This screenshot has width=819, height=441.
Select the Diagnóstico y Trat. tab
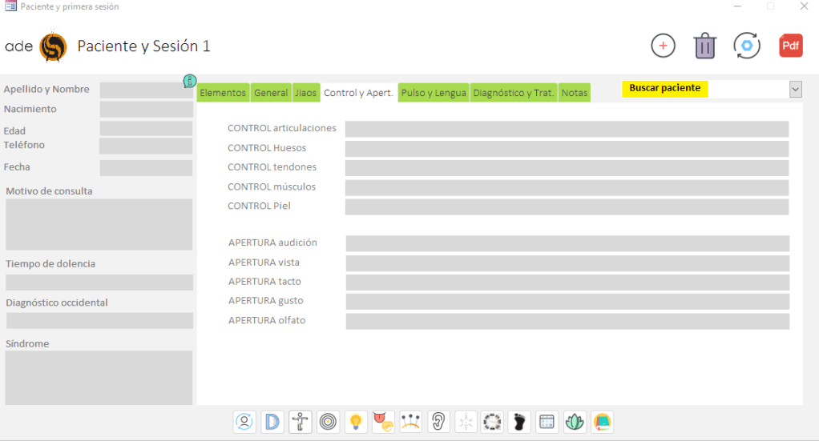click(514, 93)
